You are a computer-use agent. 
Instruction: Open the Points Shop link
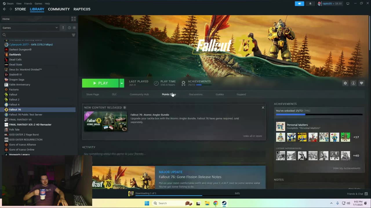click(169, 94)
